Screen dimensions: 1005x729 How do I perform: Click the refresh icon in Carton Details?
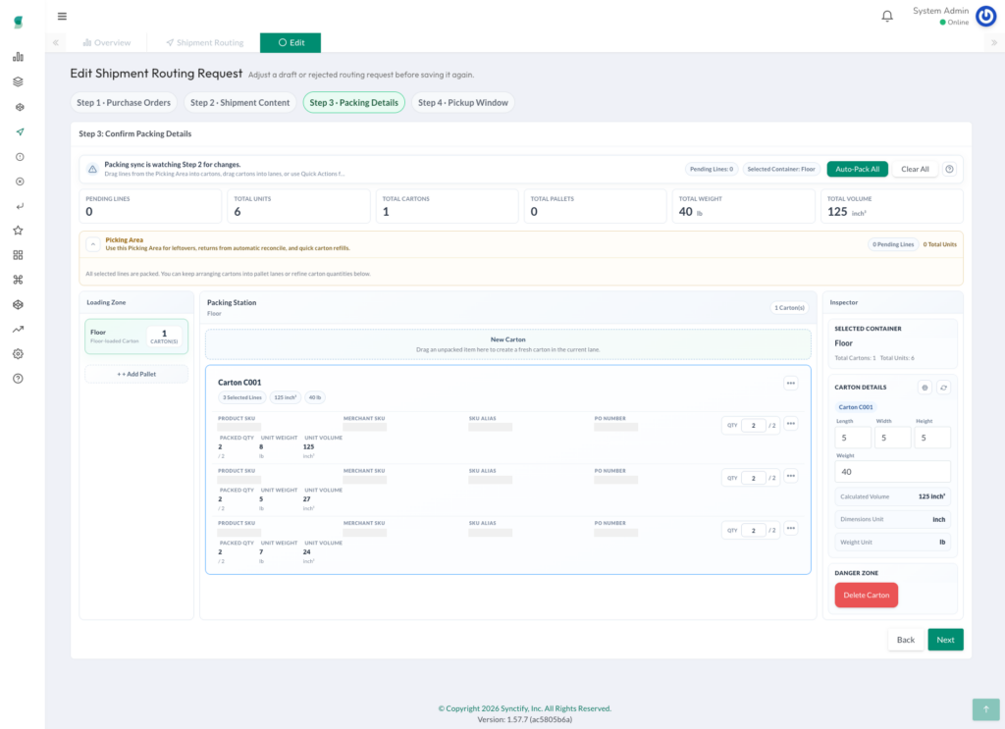[943, 388]
